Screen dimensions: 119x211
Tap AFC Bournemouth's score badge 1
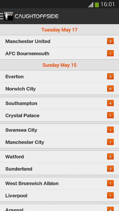(x=110, y=53)
